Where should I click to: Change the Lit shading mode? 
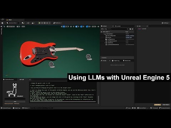19,26
